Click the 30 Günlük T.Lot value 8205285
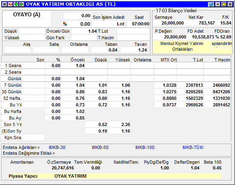 (x=194, y=92)
